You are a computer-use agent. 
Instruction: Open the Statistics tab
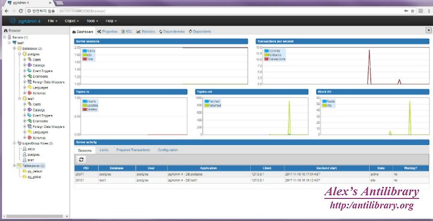(146, 32)
